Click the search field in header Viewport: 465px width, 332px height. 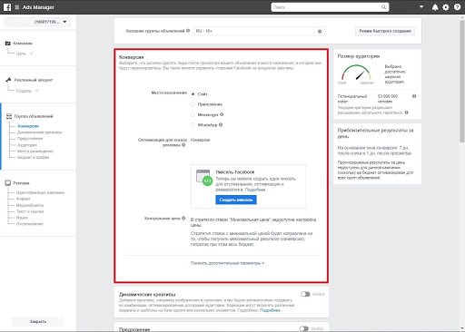[330, 7]
